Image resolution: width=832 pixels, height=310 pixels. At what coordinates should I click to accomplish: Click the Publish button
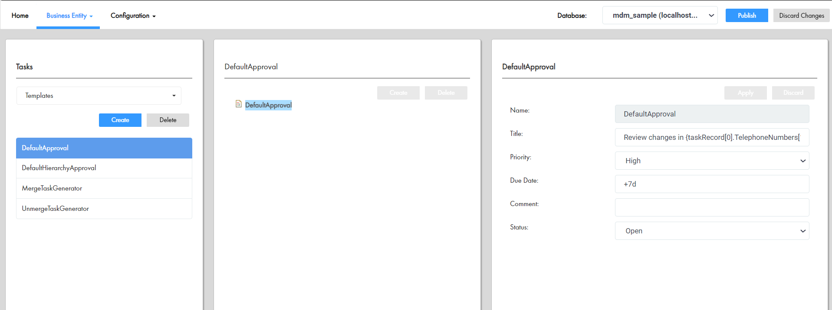pos(746,15)
